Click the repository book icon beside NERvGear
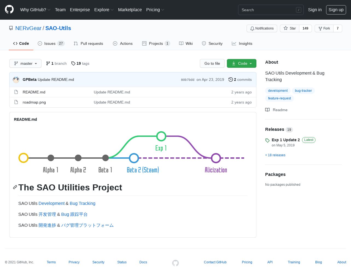 click(11, 28)
